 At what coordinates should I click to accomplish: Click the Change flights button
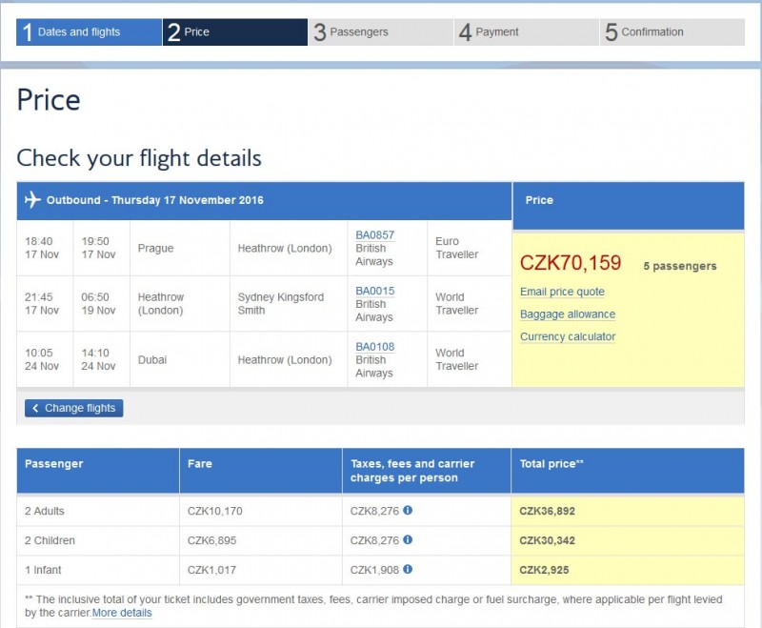click(x=74, y=408)
